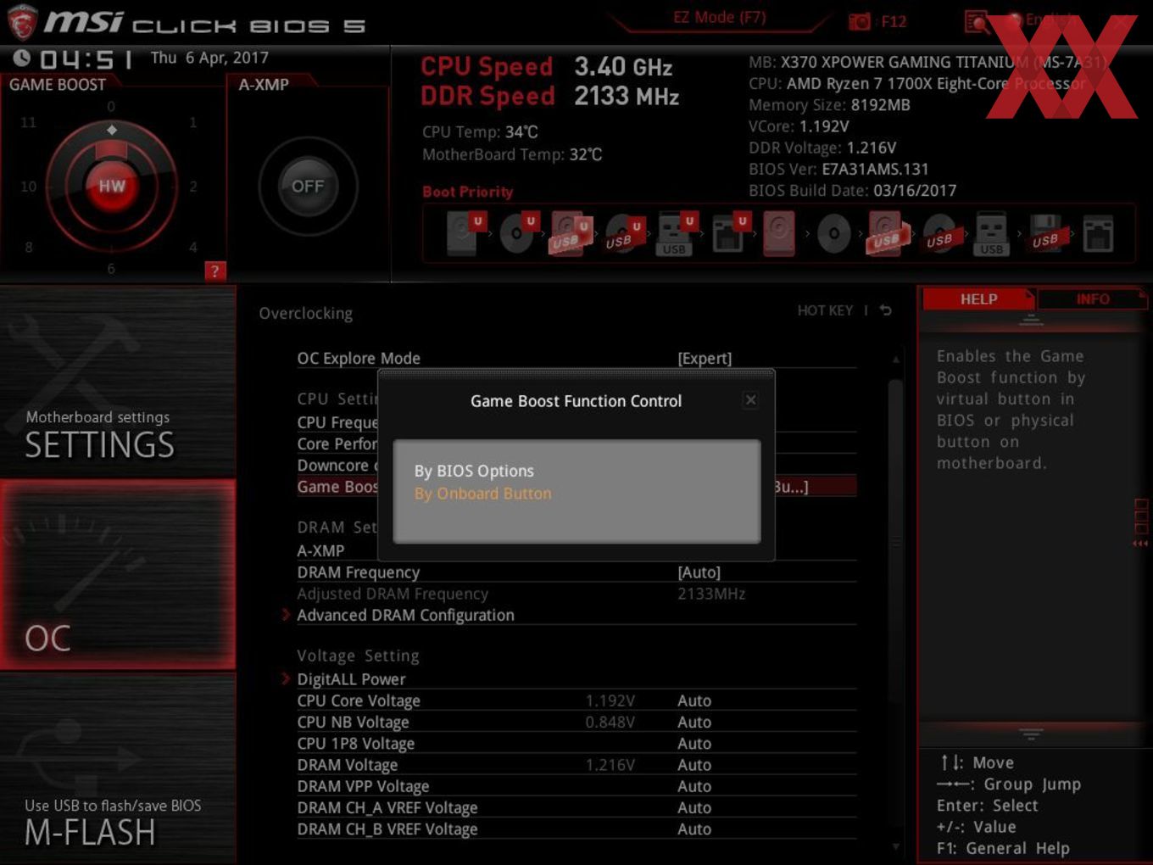Viewport: 1153px width, 865px height.
Task: Choose the By BIOS Options entry
Action: (x=474, y=471)
